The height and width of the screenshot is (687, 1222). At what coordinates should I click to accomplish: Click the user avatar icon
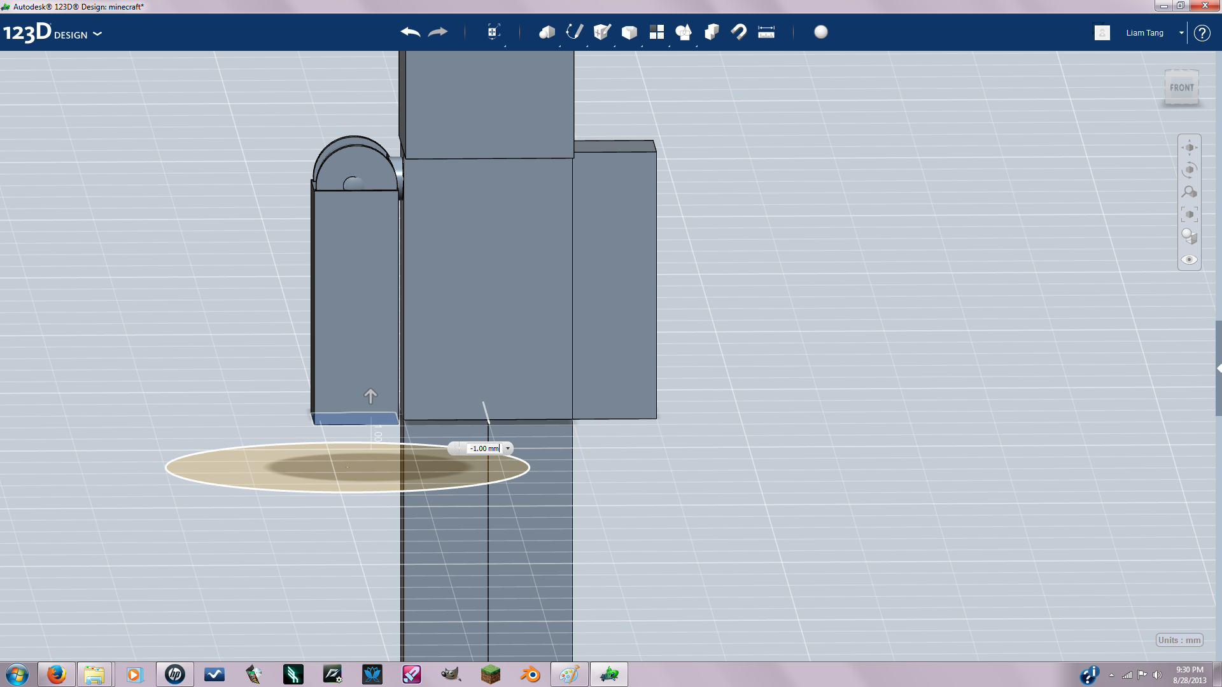click(1102, 32)
